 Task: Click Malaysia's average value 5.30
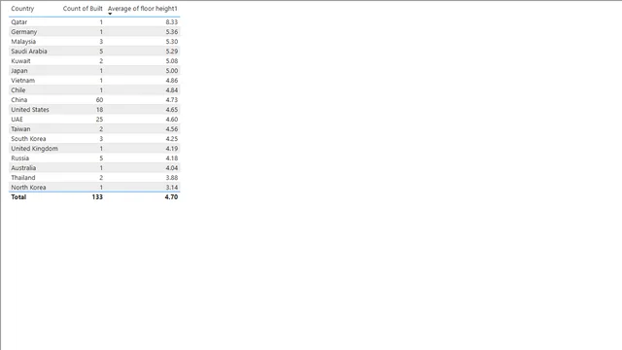172,41
